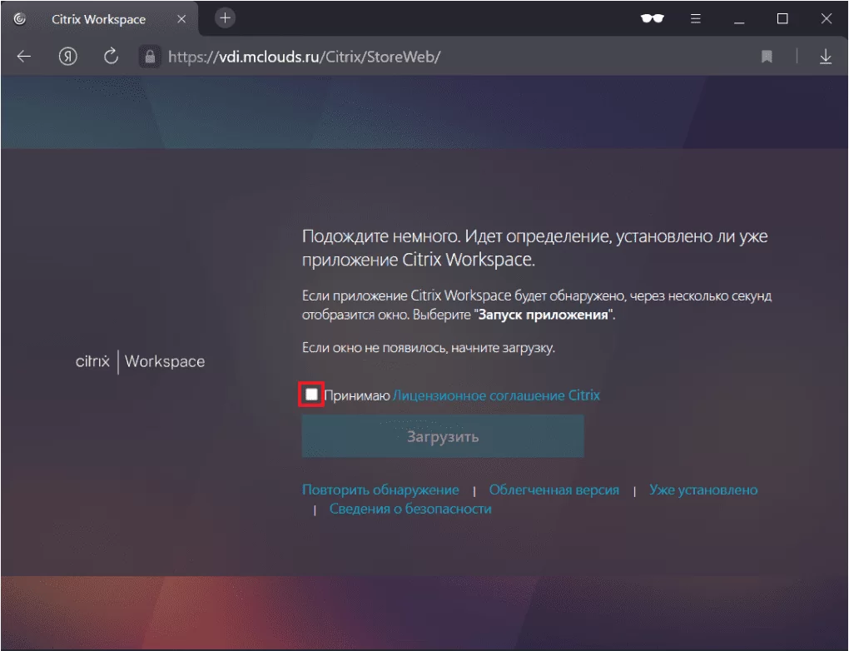Open the browser hamburger menu
849x651 pixels.
pyautogui.click(x=696, y=18)
